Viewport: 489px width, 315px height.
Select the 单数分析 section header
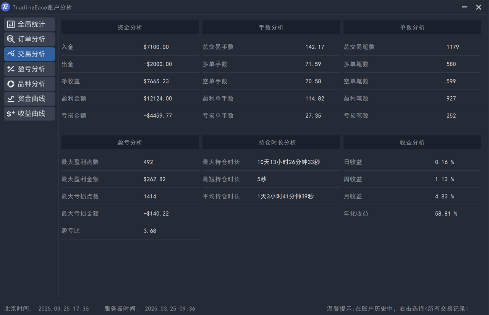click(x=412, y=28)
